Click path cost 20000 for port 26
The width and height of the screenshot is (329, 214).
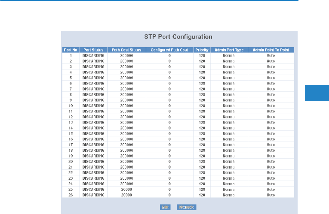126,195
